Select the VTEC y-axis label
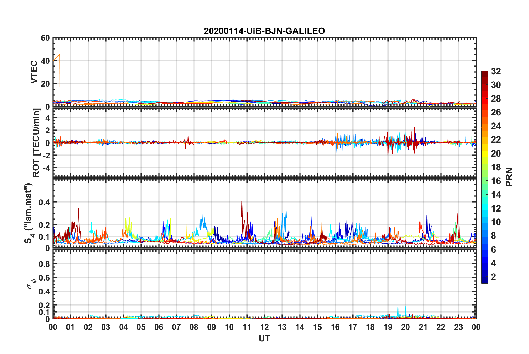This screenshot has height=354, width=529. 34,72
